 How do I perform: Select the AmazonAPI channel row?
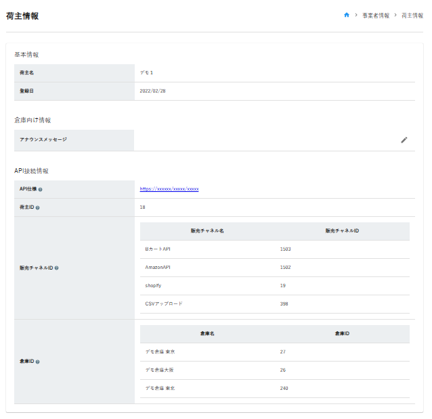(x=274, y=268)
